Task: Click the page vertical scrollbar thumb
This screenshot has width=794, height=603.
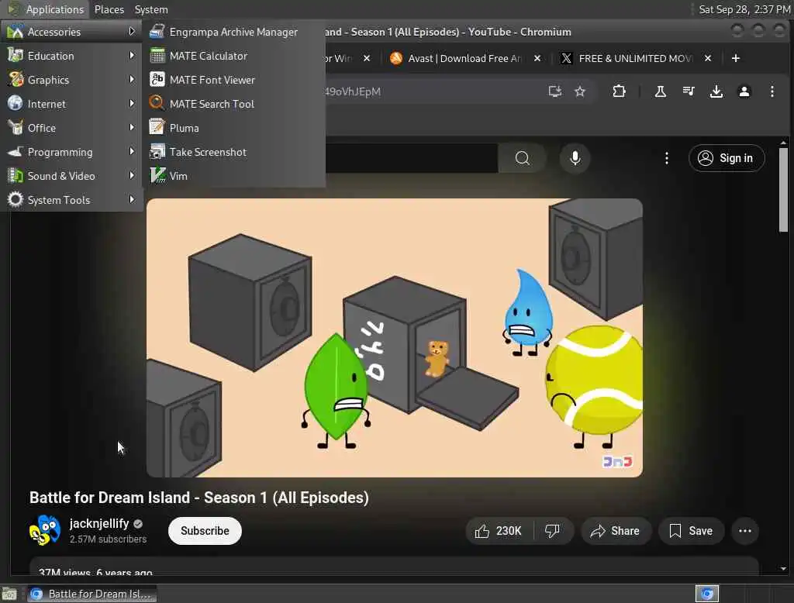Action: pyautogui.click(x=783, y=189)
